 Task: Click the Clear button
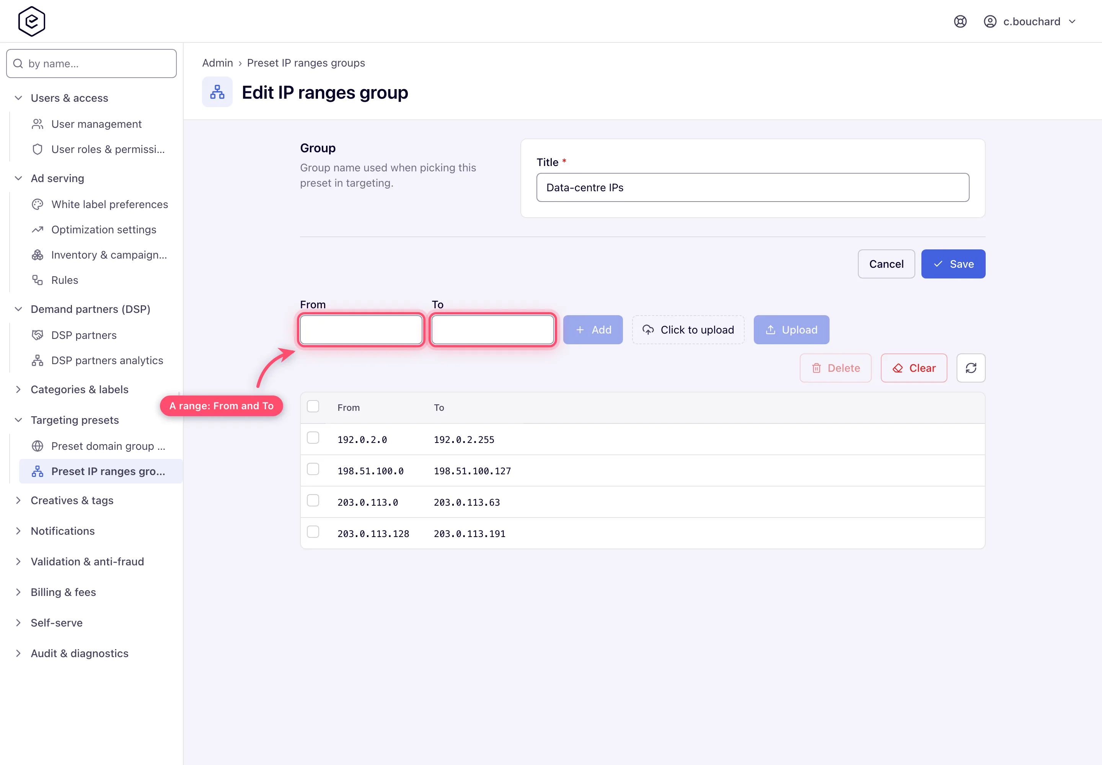click(x=913, y=368)
